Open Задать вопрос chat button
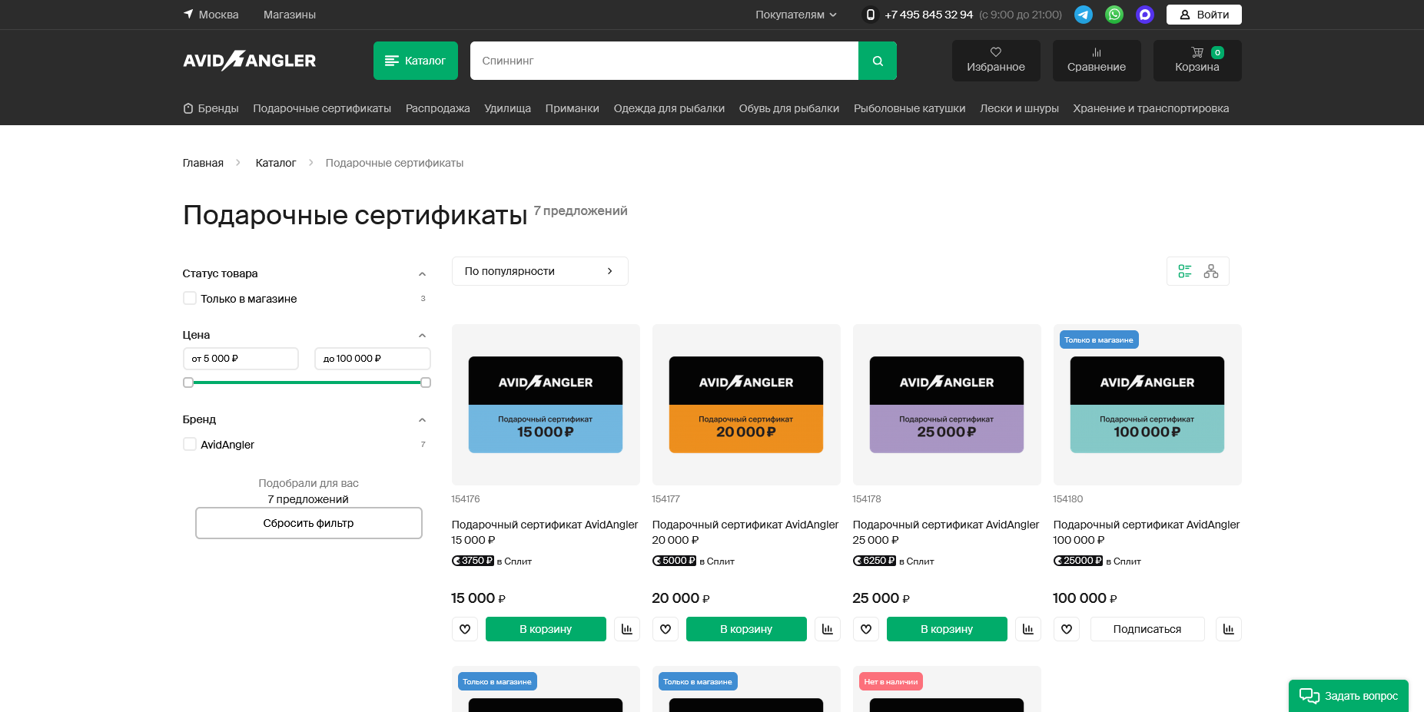Image resolution: width=1424 pixels, height=712 pixels. pyautogui.click(x=1348, y=696)
